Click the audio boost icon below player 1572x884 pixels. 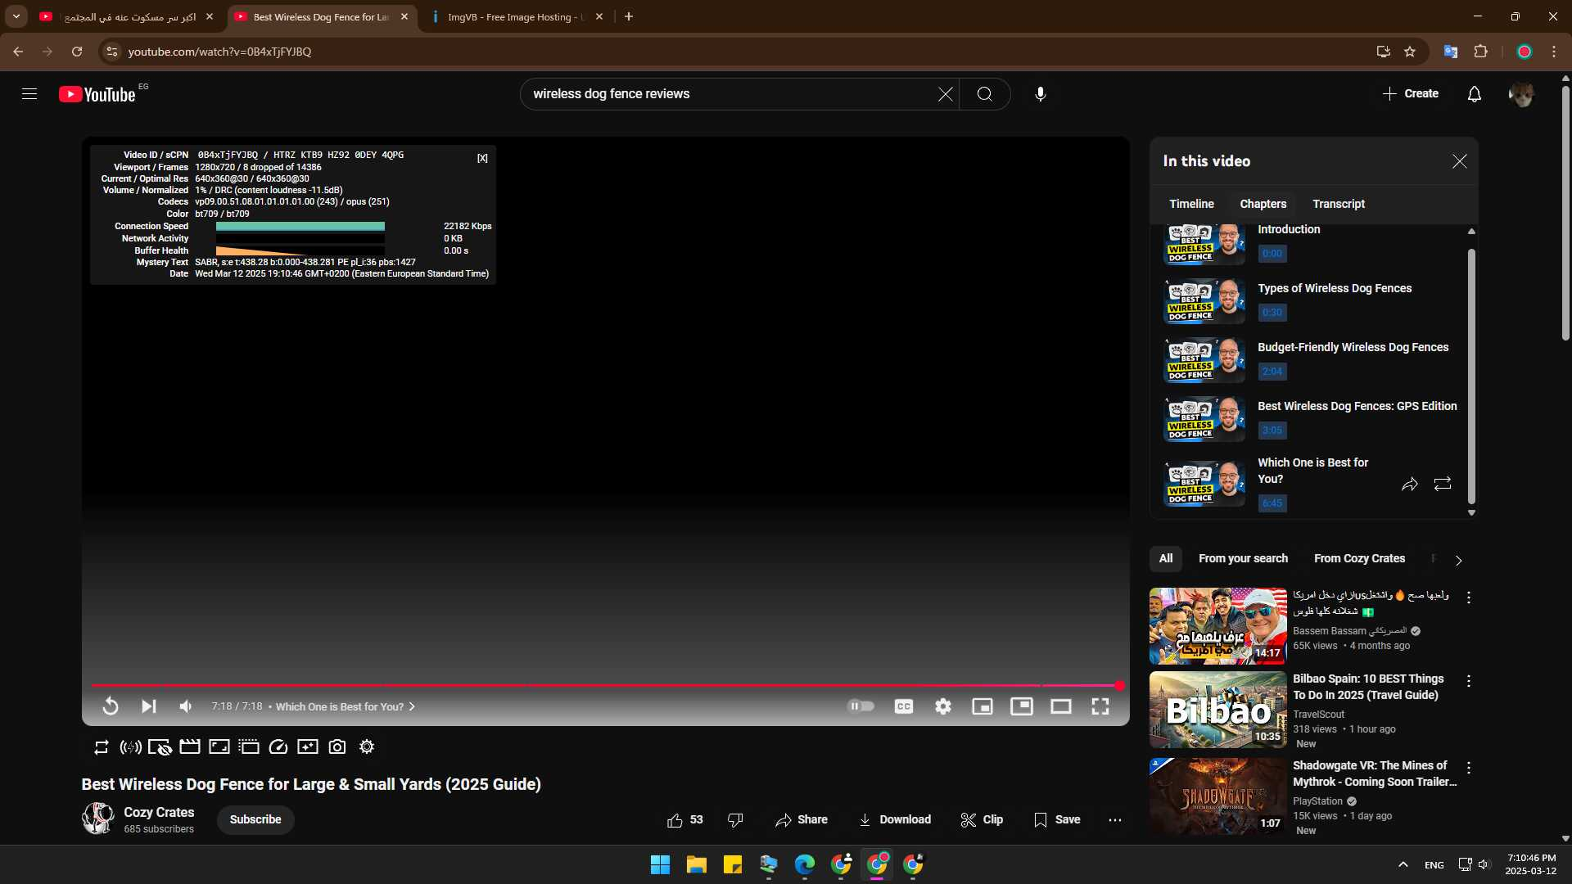click(x=130, y=746)
